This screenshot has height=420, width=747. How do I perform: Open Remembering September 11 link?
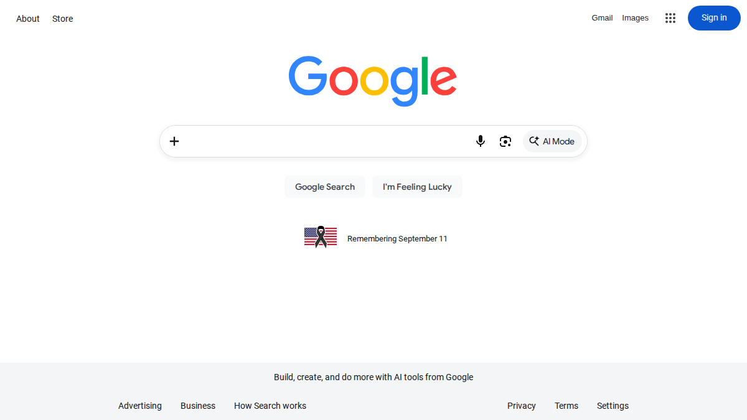(397, 239)
